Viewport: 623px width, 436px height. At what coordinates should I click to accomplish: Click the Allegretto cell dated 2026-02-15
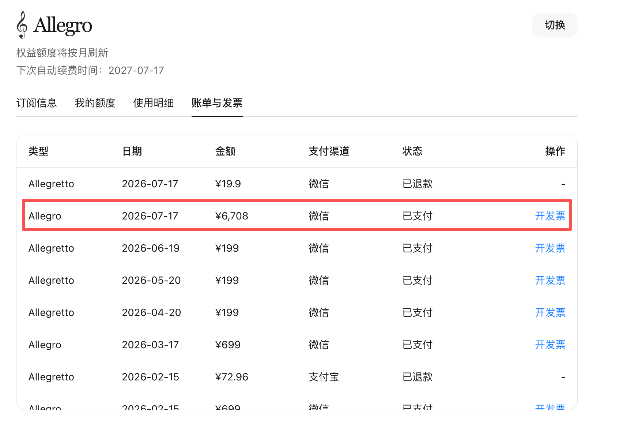pyautogui.click(x=51, y=377)
